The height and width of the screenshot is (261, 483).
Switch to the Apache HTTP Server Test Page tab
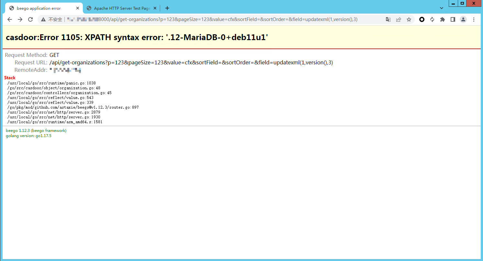coord(121,8)
